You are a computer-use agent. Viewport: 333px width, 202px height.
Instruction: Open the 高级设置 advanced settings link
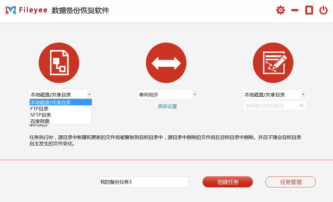(x=167, y=106)
